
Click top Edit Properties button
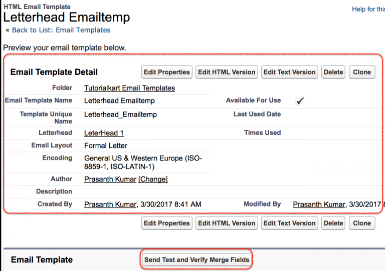166,72
